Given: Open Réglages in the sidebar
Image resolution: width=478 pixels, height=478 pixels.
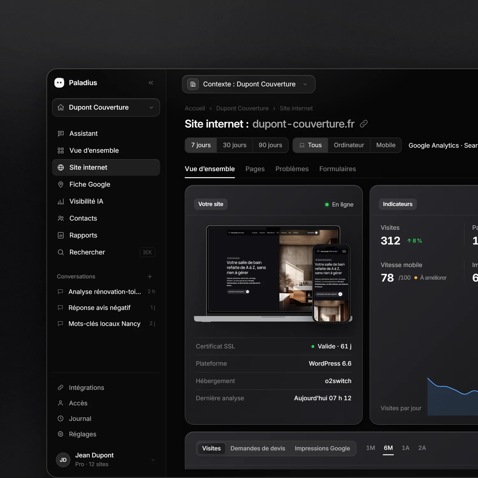Looking at the screenshot, I should coord(106,434).
